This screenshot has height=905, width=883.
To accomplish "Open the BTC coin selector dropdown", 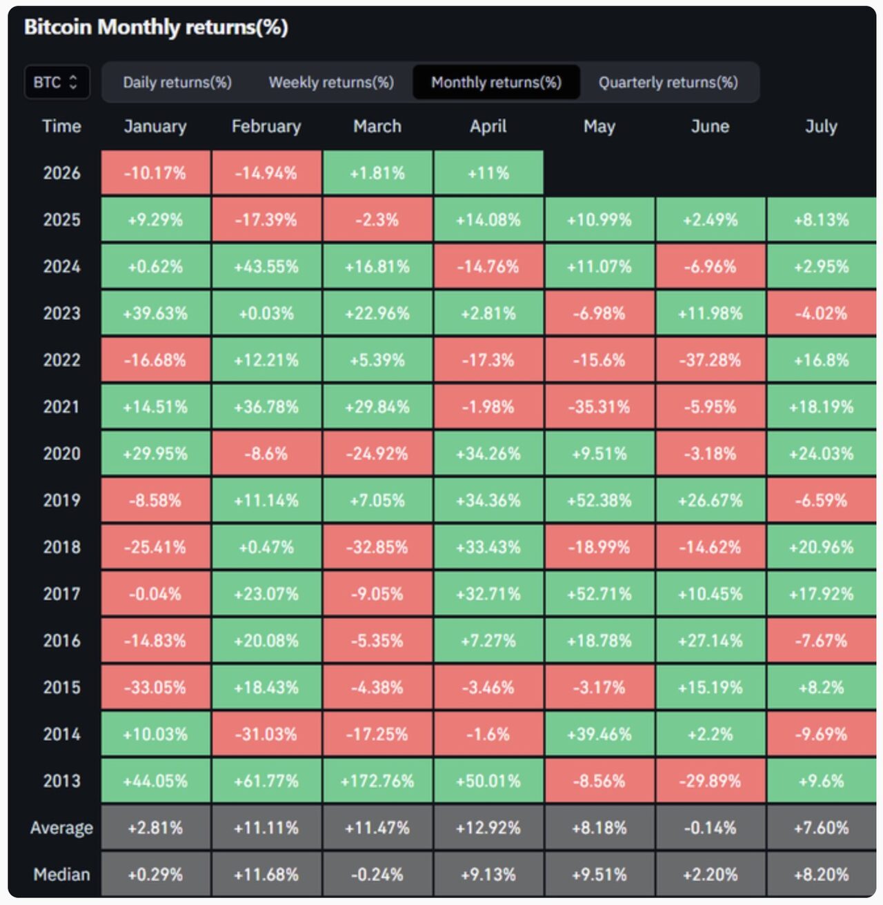I will click(57, 82).
